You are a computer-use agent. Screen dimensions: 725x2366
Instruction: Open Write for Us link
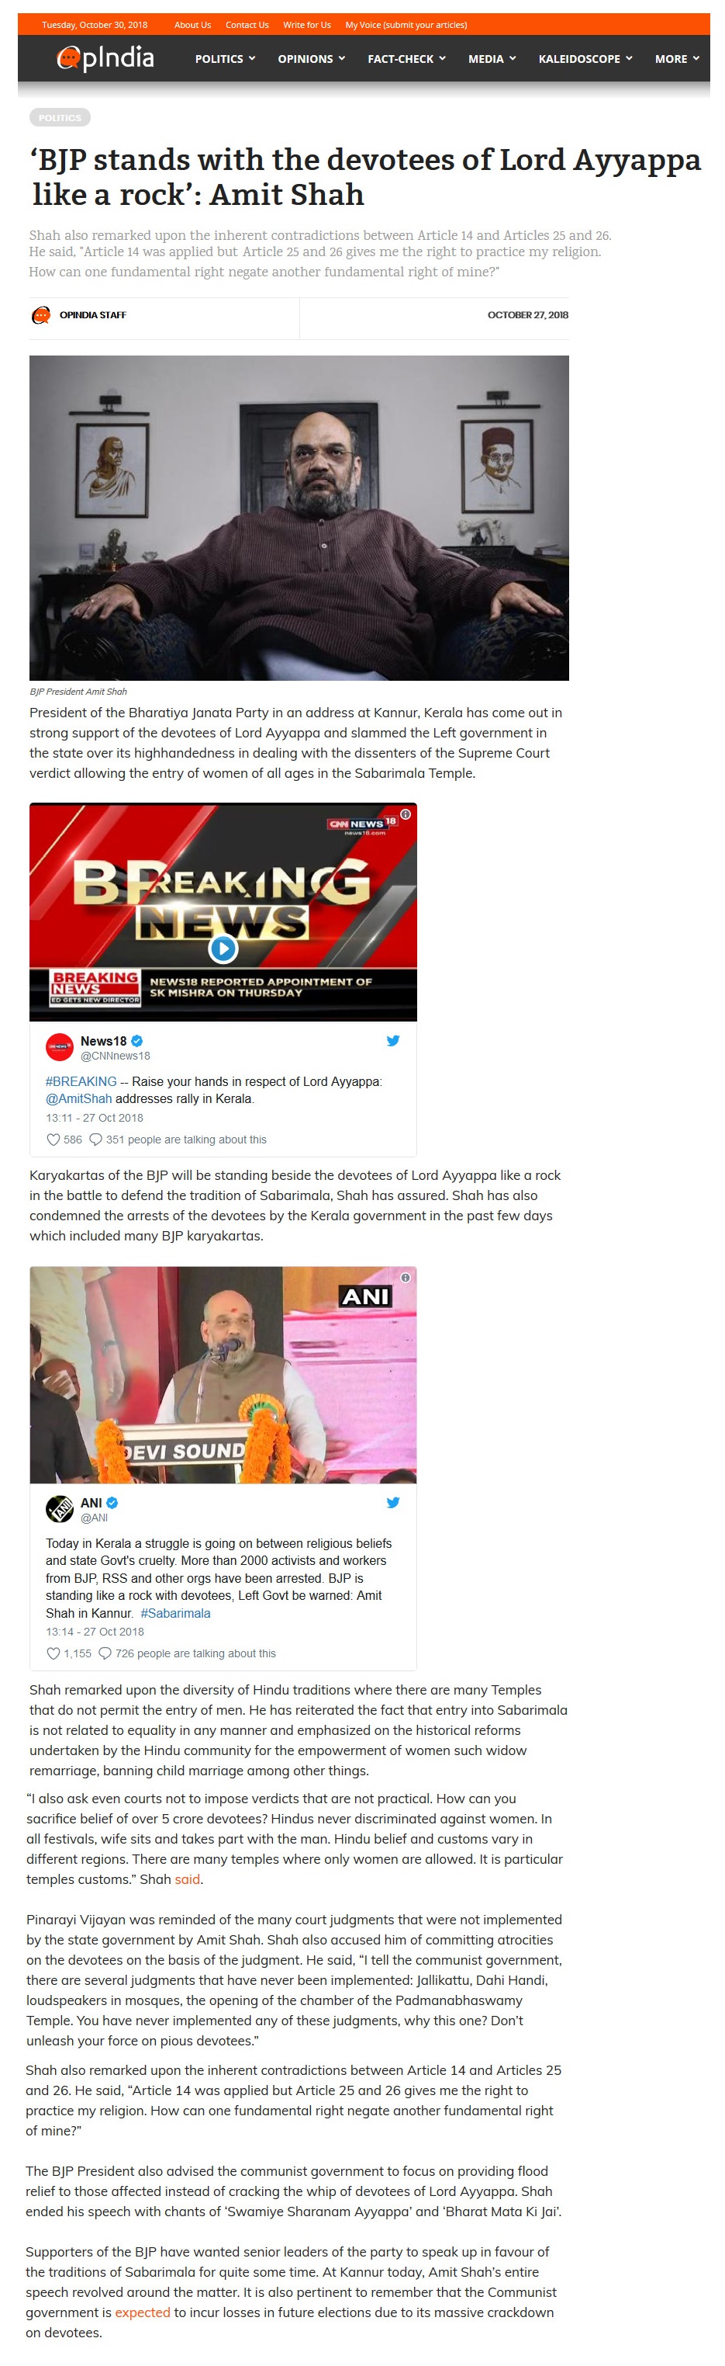coord(306,25)
